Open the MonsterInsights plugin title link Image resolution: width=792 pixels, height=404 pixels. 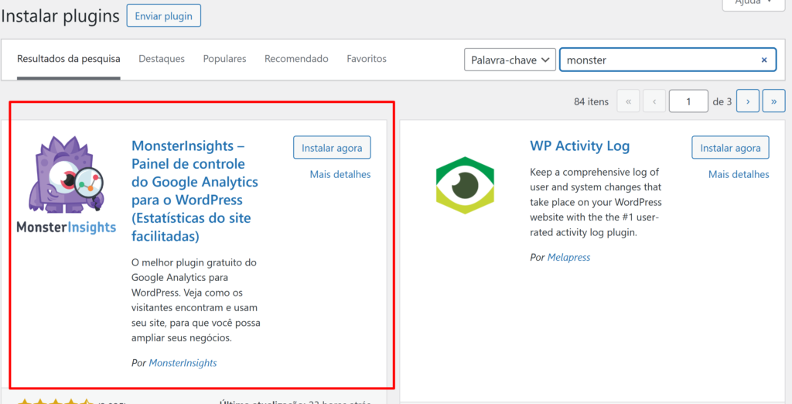click(x=195, y=191)
